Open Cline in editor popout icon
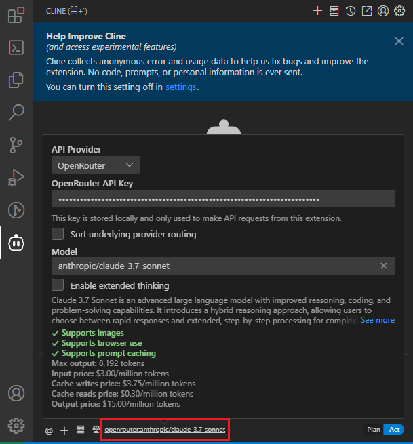Viewport: 413px width, 444px height. click(x=367, y=11)
